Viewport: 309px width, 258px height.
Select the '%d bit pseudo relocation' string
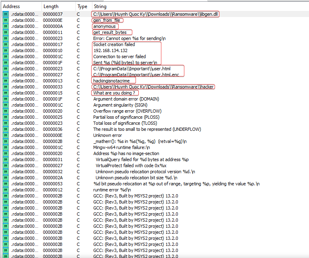176,184
